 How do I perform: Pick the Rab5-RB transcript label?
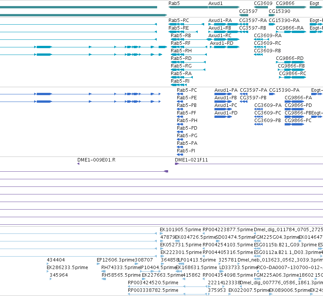tap(181, 36)
